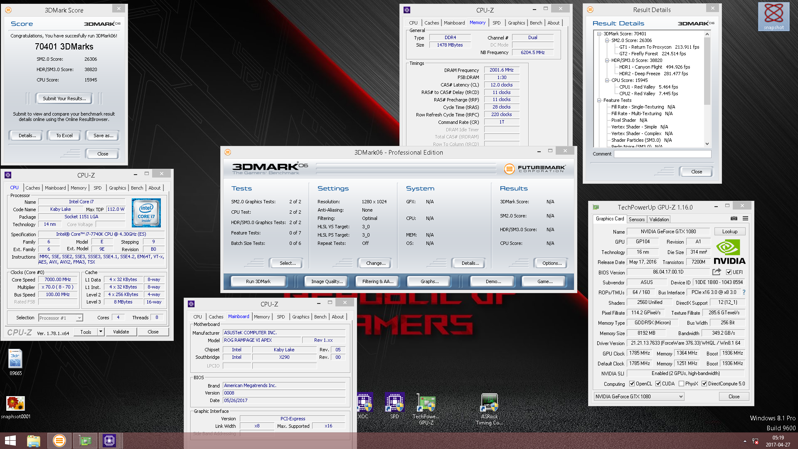Collapse the 3DMark Score: 70401 tree node

coord(599,34)
